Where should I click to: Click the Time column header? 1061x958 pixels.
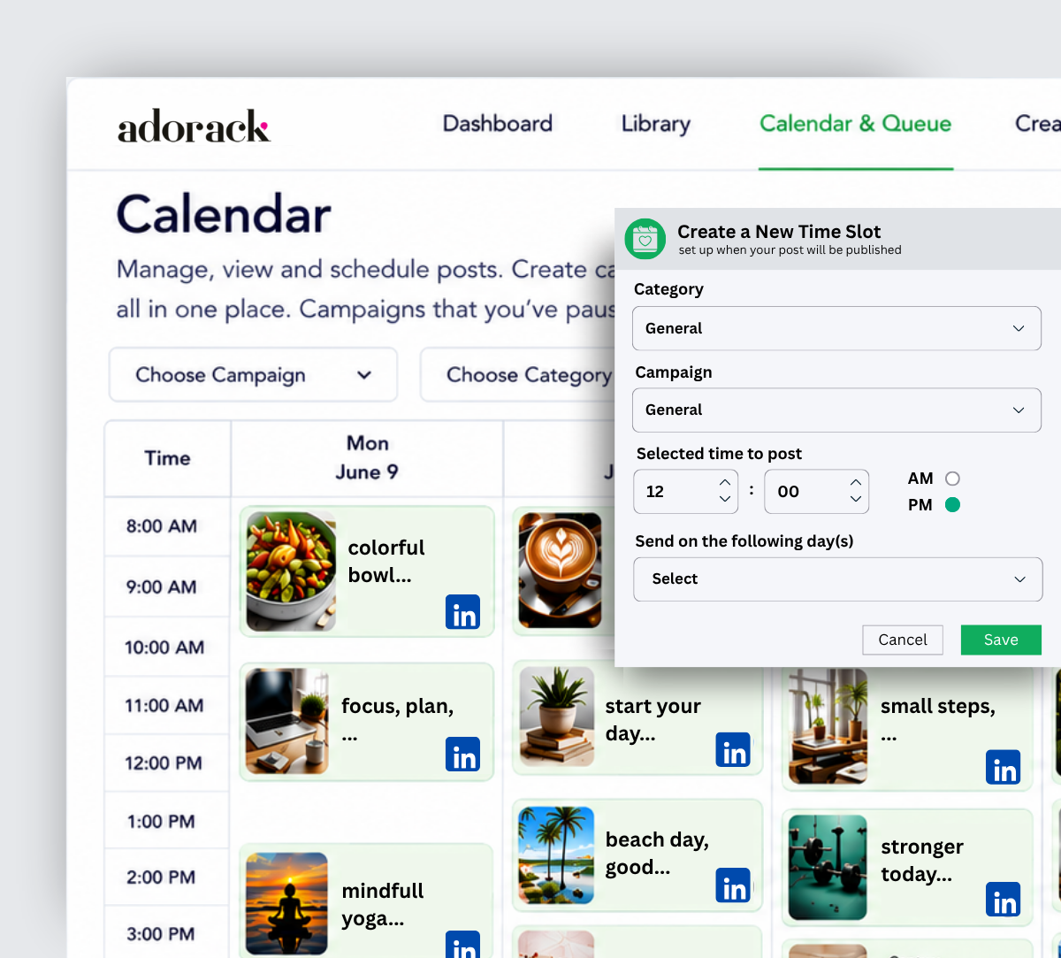(167, 458)
